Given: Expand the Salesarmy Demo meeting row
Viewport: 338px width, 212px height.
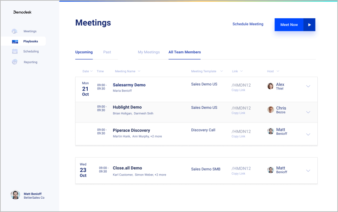Looking at the screenshot, I should click(x=308, y=86).
